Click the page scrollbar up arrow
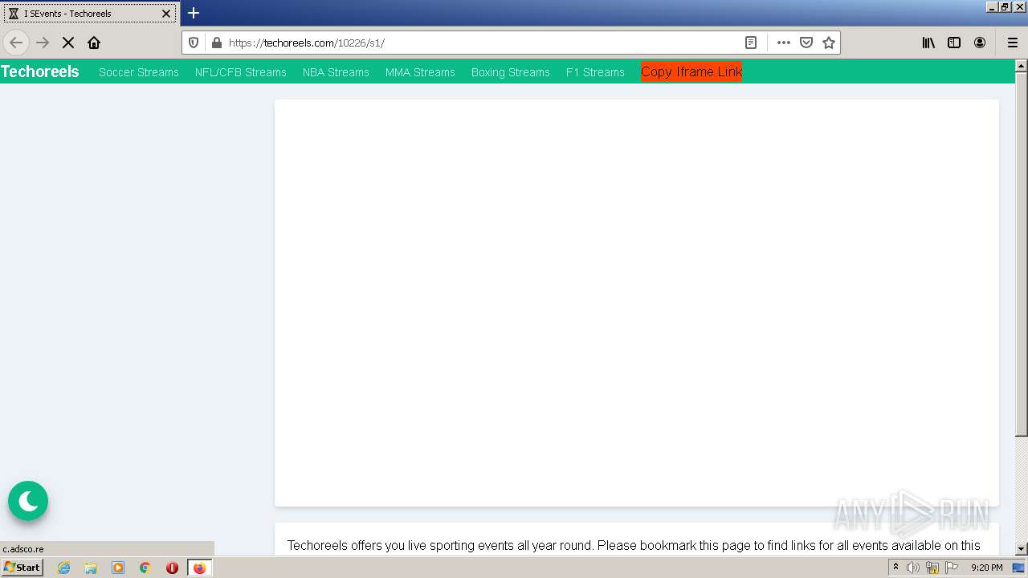The height and width of the screenshot is (578, 1028). 1022,65
